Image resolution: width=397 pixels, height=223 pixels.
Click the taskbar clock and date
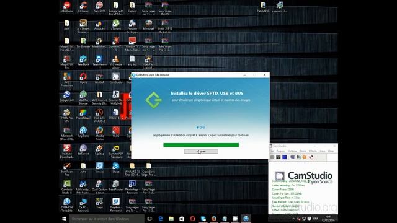[328, 219]
